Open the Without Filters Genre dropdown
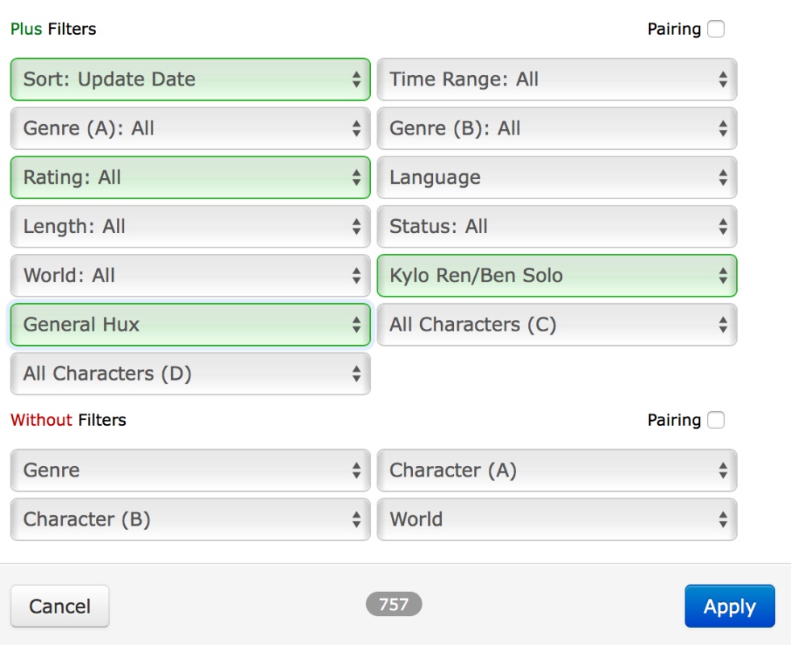This screenshot has width=791, height=645. (190, 470)
